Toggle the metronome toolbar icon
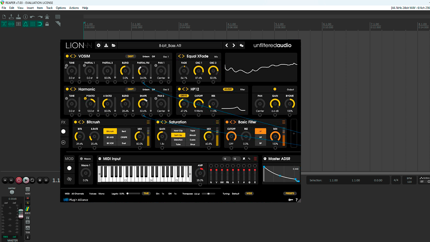The height and width of the screenshot is (242, 430). [x=47, y=17]
